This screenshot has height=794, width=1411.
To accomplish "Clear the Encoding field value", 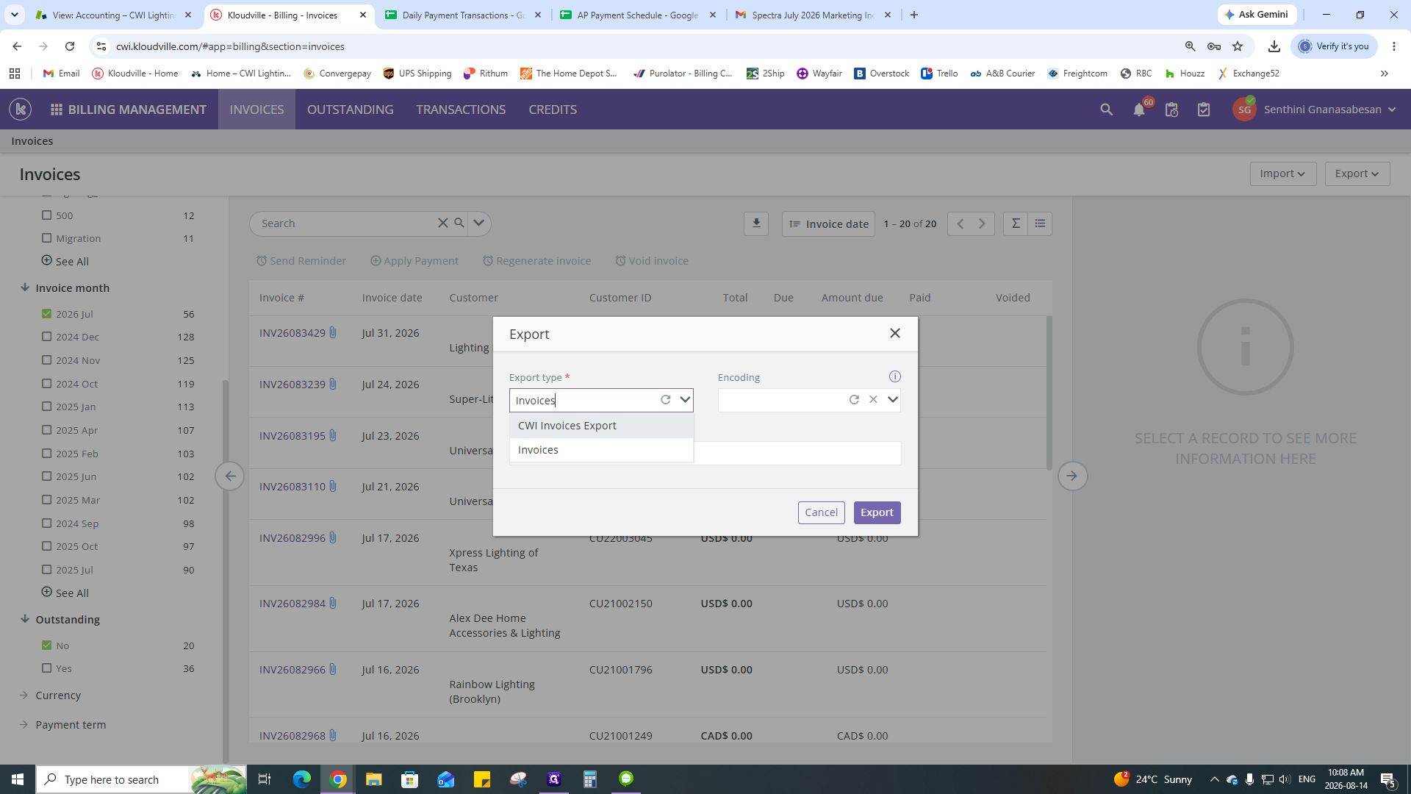I will (872, 400).
